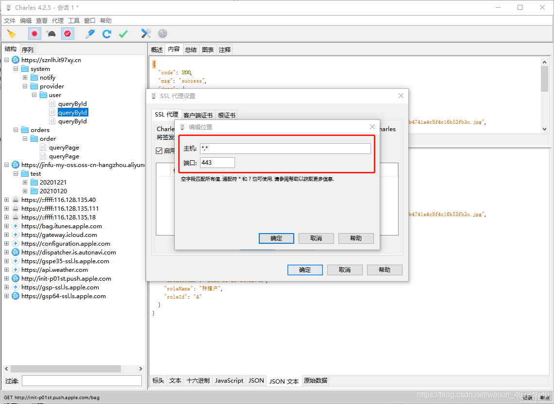Screen dimensions: 554x404
Task: Expand the notify folder node
Action: pos(25,77)
